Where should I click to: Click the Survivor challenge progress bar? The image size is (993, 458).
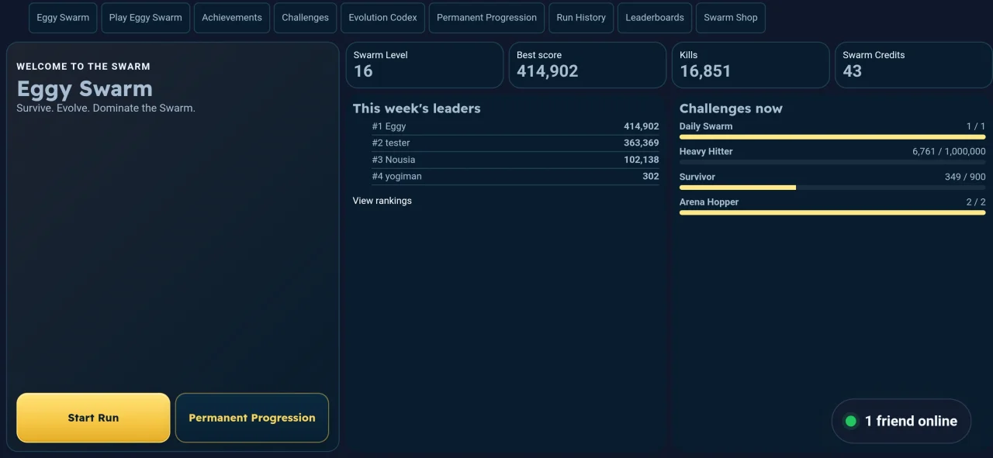pyautogui.click(x=832, y=188)
